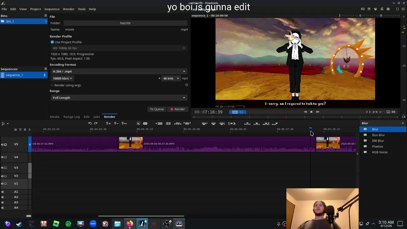Viewport: 407px width, 229px height.
Task: Click the Zoom In timeline icon
Action: click(108, 123)
